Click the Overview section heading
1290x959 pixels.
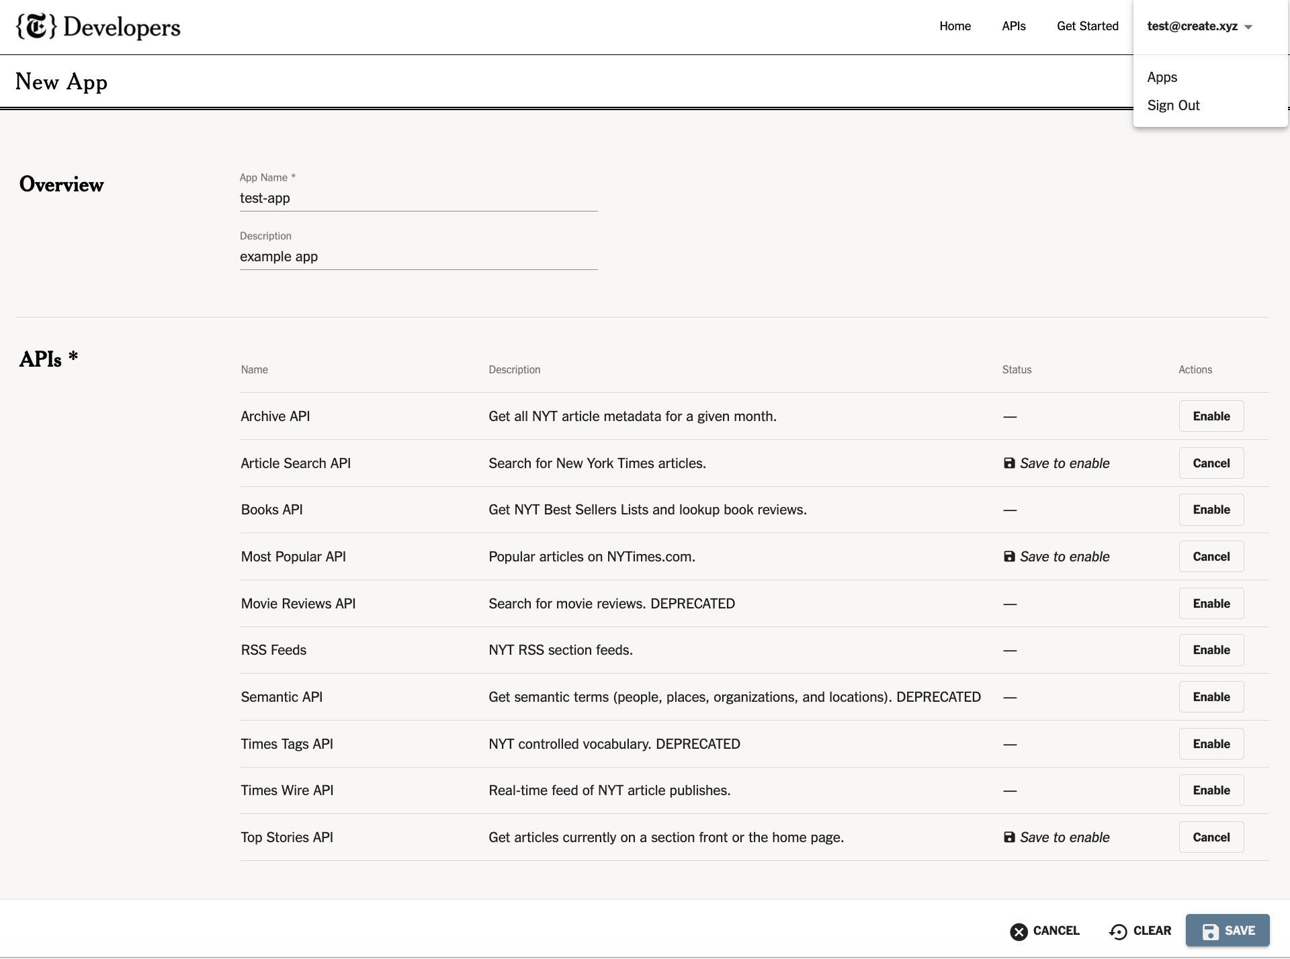point(62,185)
